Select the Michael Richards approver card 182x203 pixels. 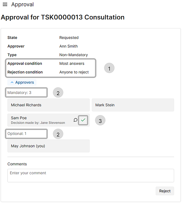coord(49,105)
